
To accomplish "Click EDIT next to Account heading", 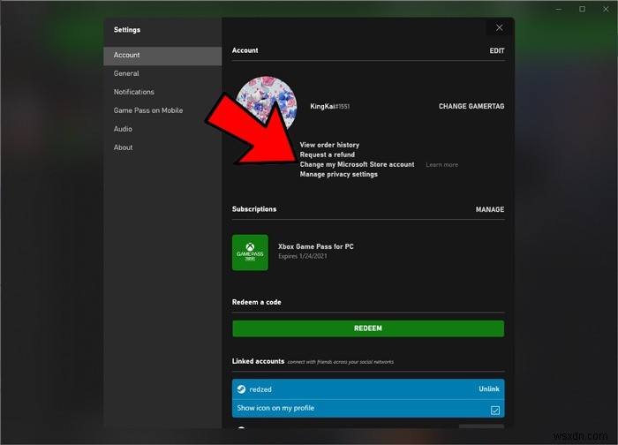I will (x=496, y=51).
